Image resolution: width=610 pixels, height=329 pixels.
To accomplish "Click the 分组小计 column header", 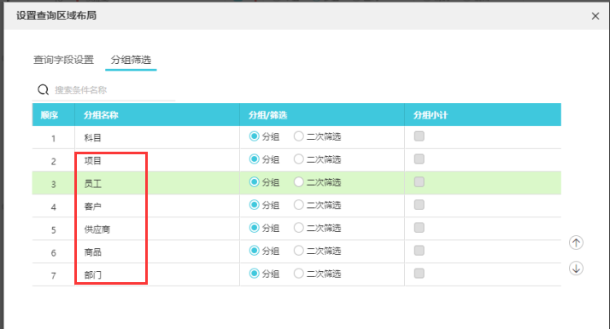I will 483,115.
